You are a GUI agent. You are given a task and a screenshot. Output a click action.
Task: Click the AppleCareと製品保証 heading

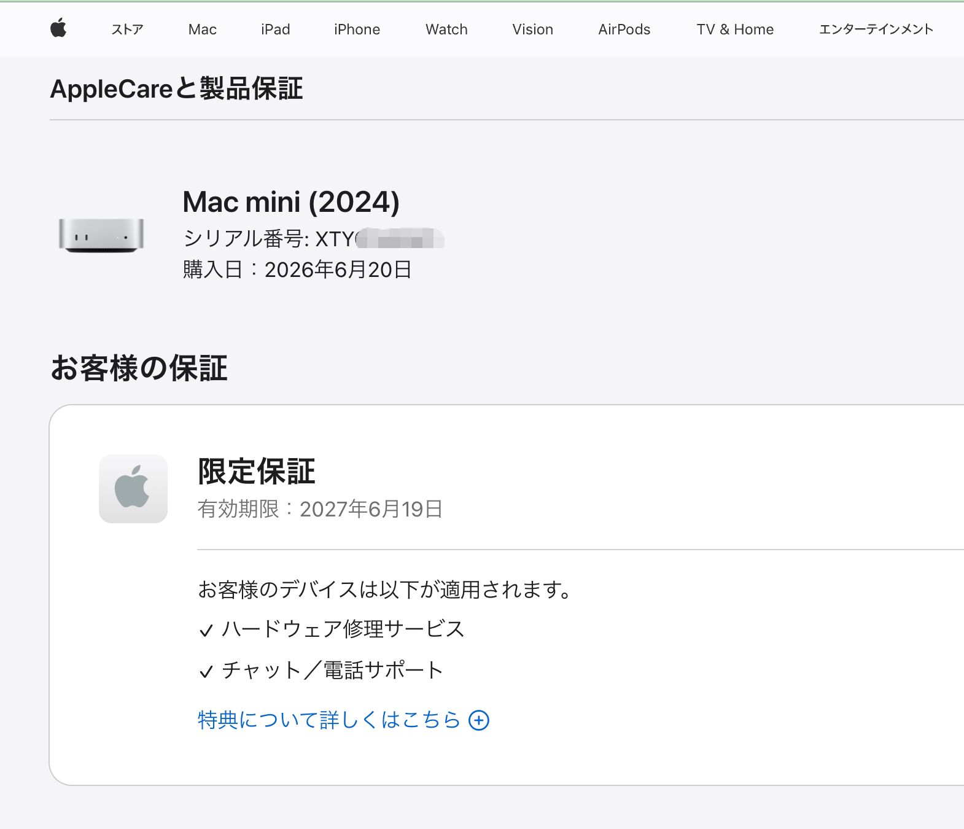click(x=177, y=89)
